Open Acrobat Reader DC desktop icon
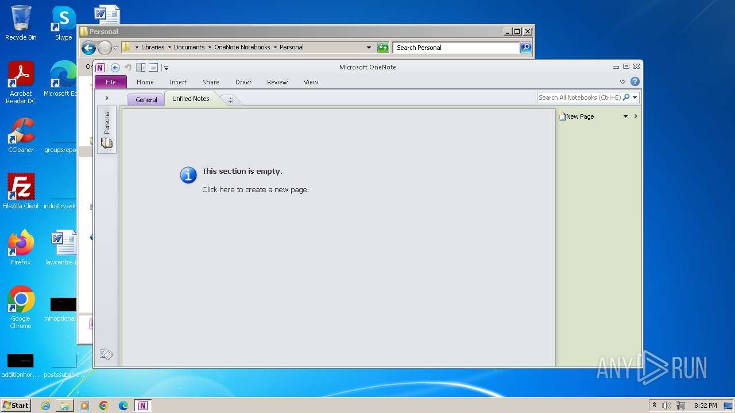This screenshot has width=735, height=413. [x=21, y=83]
